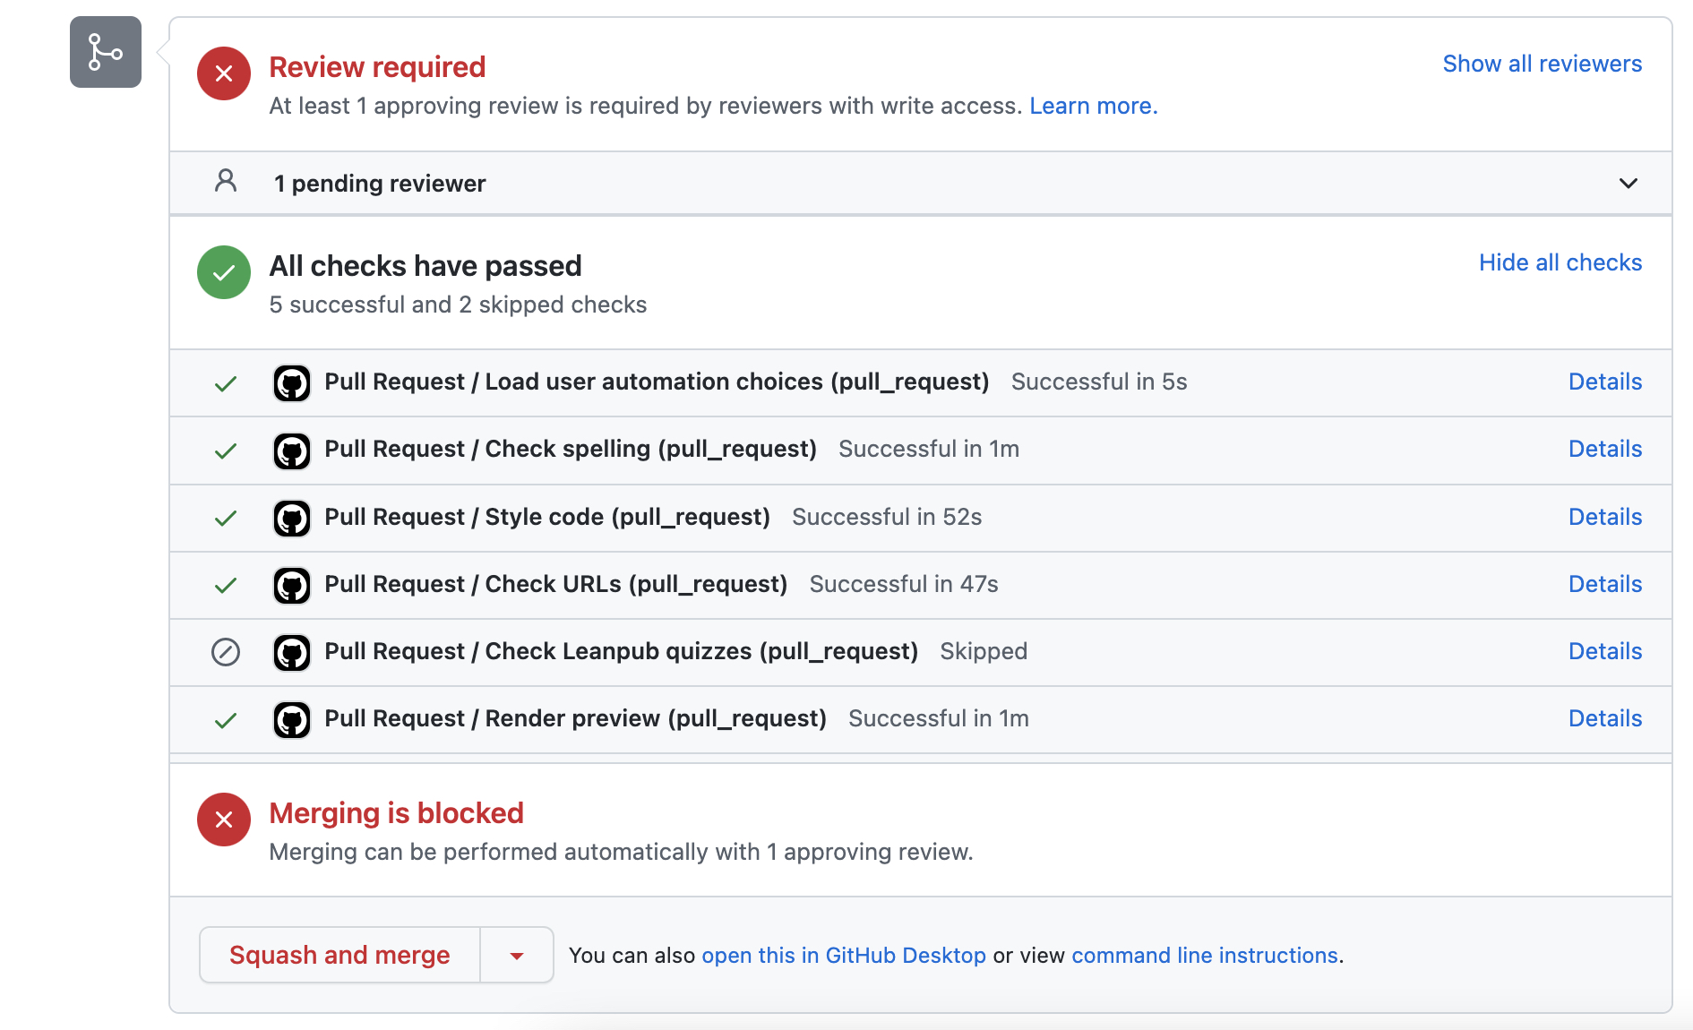Image resolution: width=1693 pixels, height=1030 pixels.
Task: Click GitHub avatar on Check spelling row
Action: [x=292, y=451]
